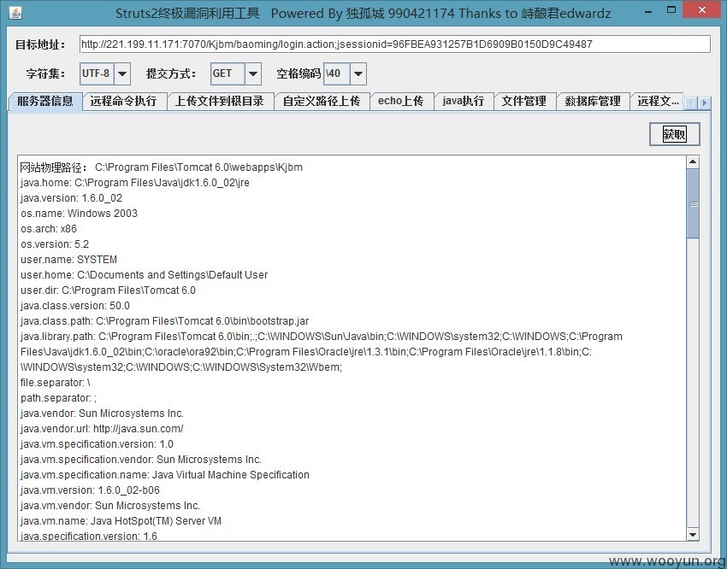727x569 pixels.
Task: Click the java.vm.vendor line
Action: [x=110, y=505]
